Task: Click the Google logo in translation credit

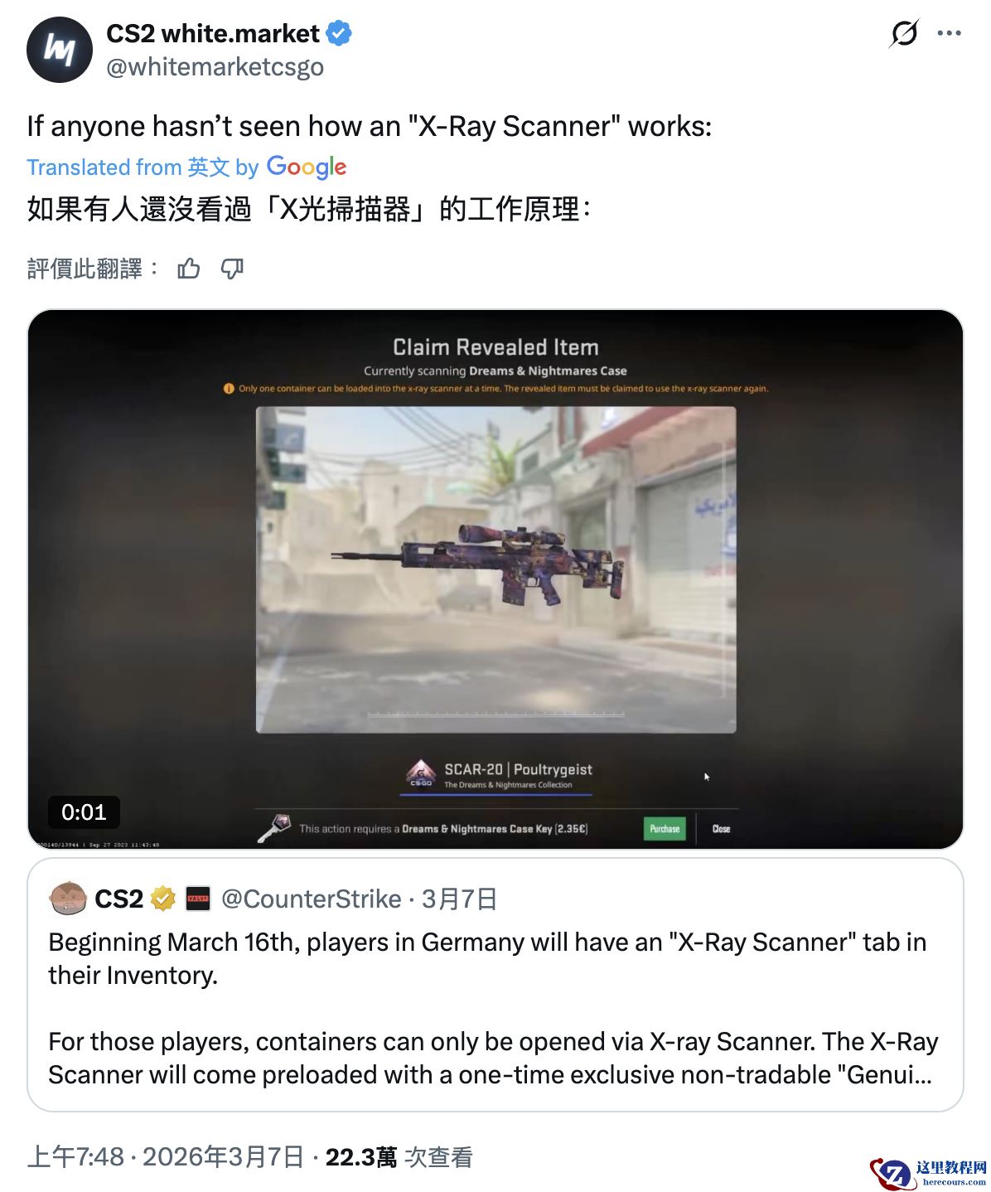Action: pos(307,167)
